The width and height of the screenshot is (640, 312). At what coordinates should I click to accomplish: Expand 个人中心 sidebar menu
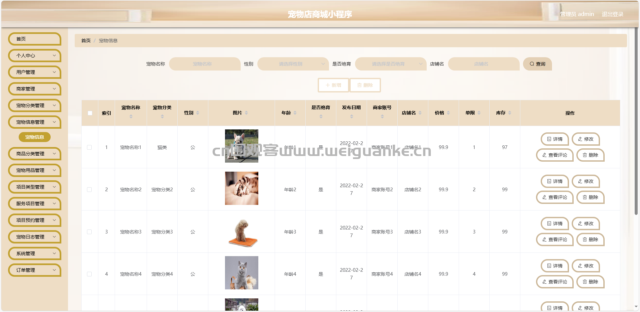[x=35, y=56]
